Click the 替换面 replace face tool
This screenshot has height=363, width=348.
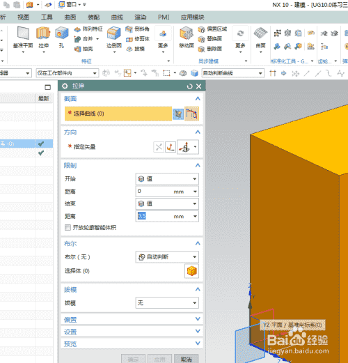click(x=210, y=39)
